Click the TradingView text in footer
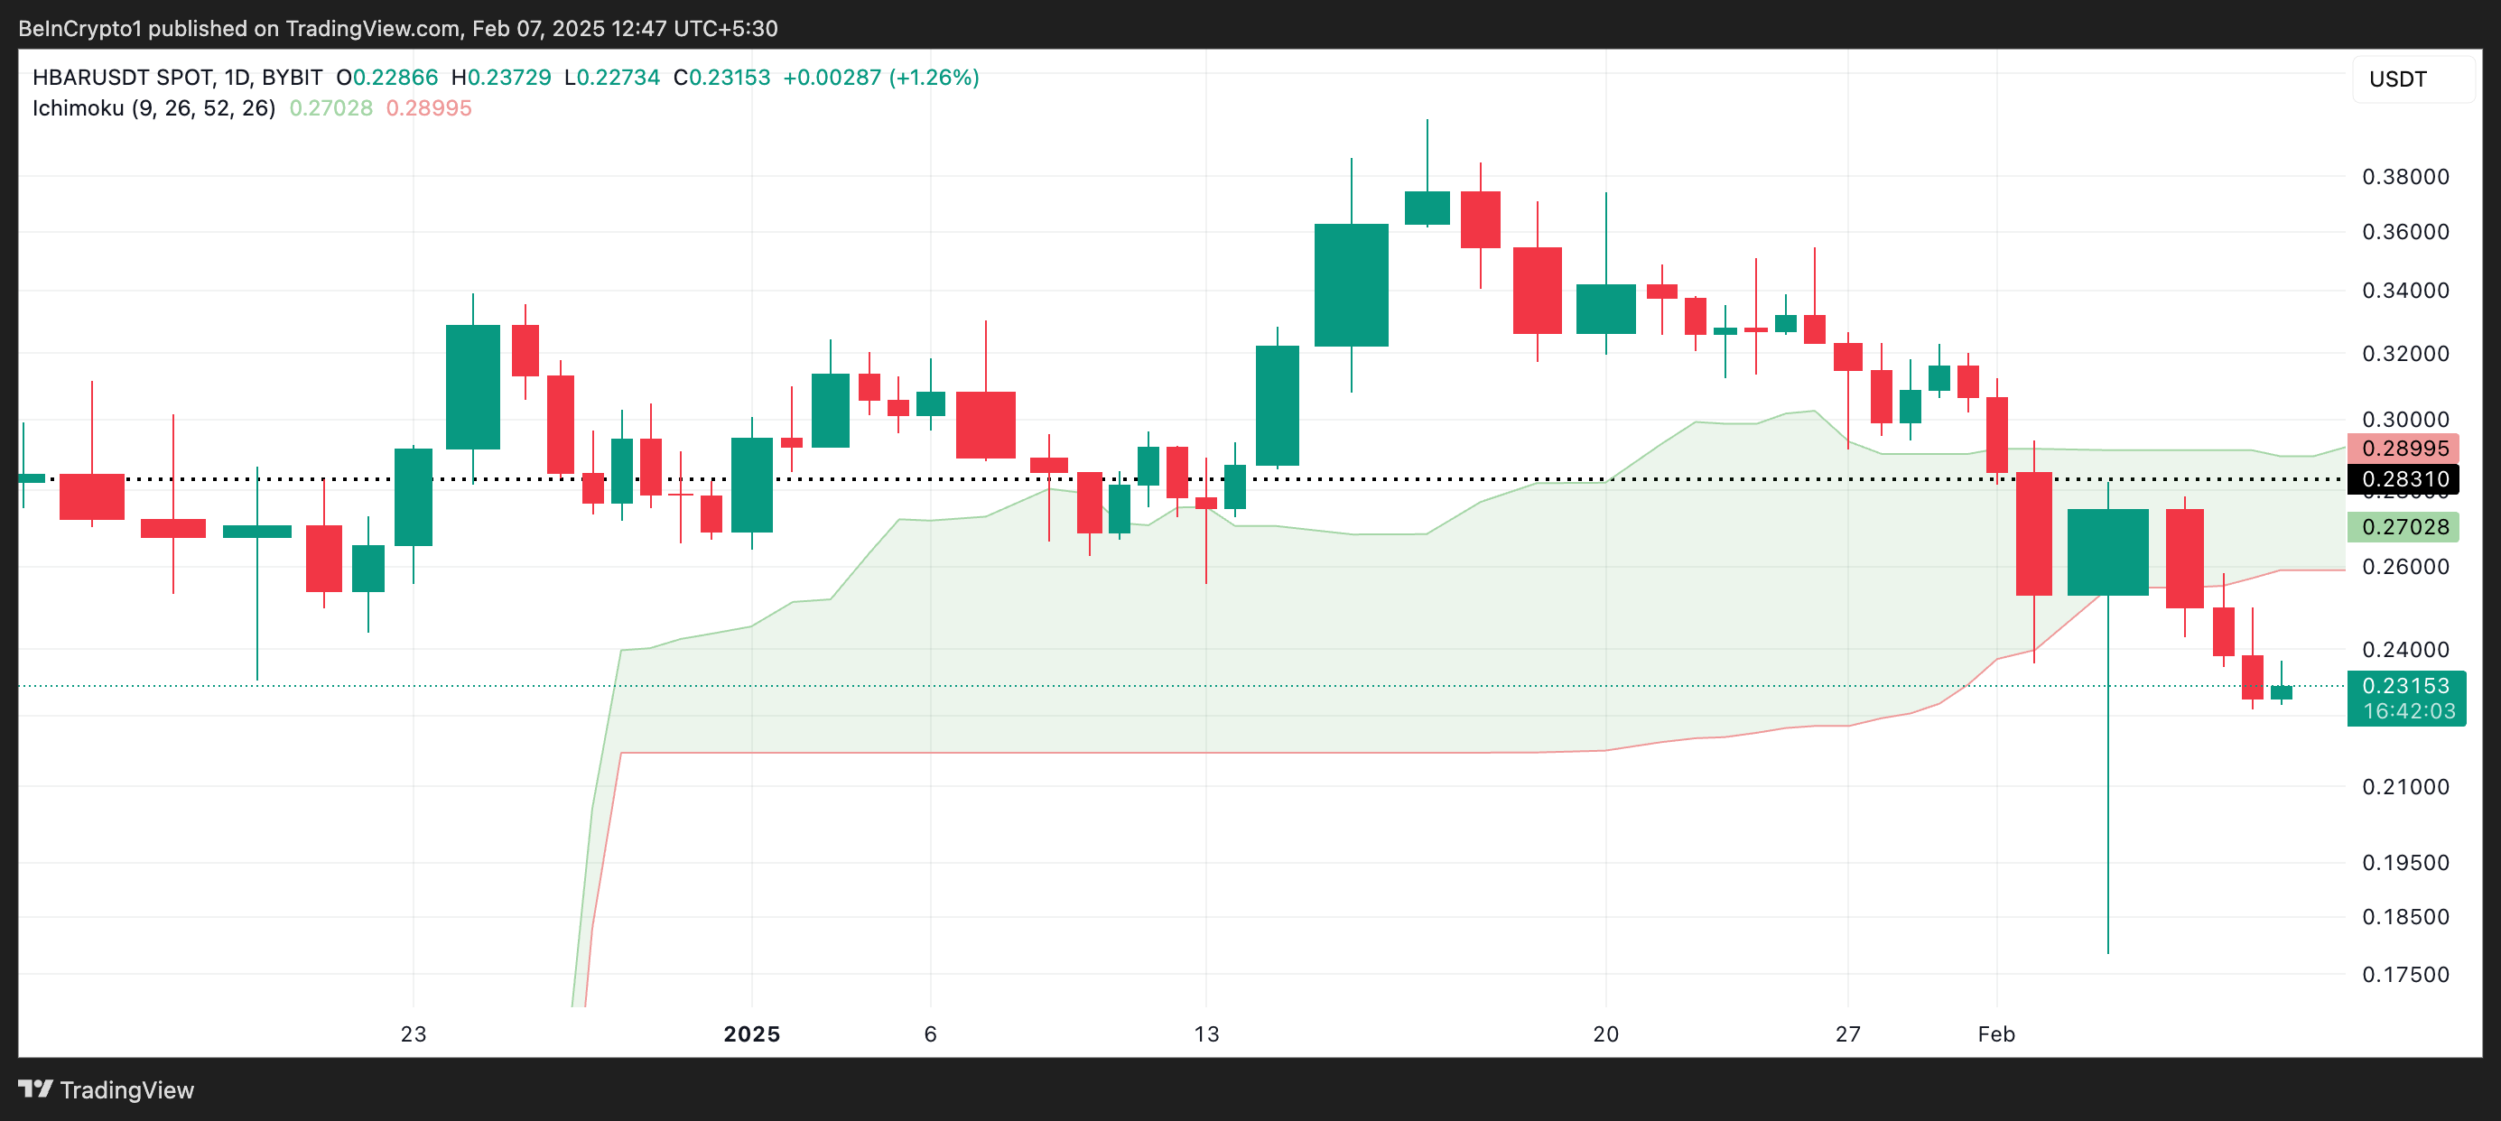Viewport: 2501px width, 1121px height. 126,1090
